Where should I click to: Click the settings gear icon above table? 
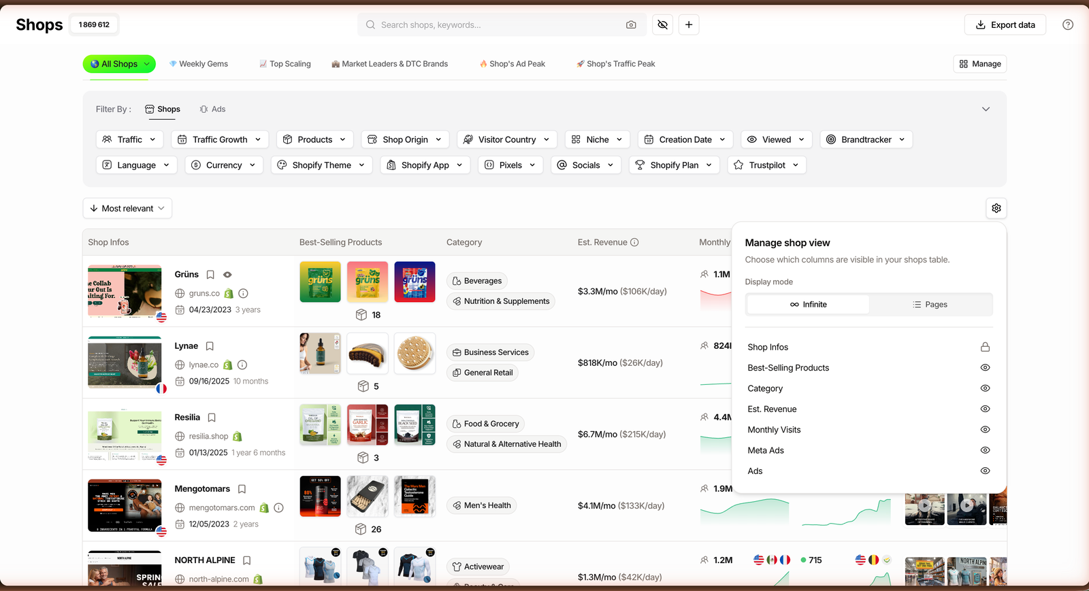point(996,208)
